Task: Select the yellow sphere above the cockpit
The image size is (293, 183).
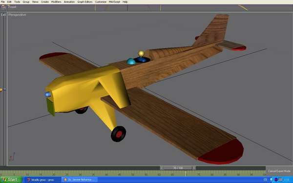Action: 141,54
